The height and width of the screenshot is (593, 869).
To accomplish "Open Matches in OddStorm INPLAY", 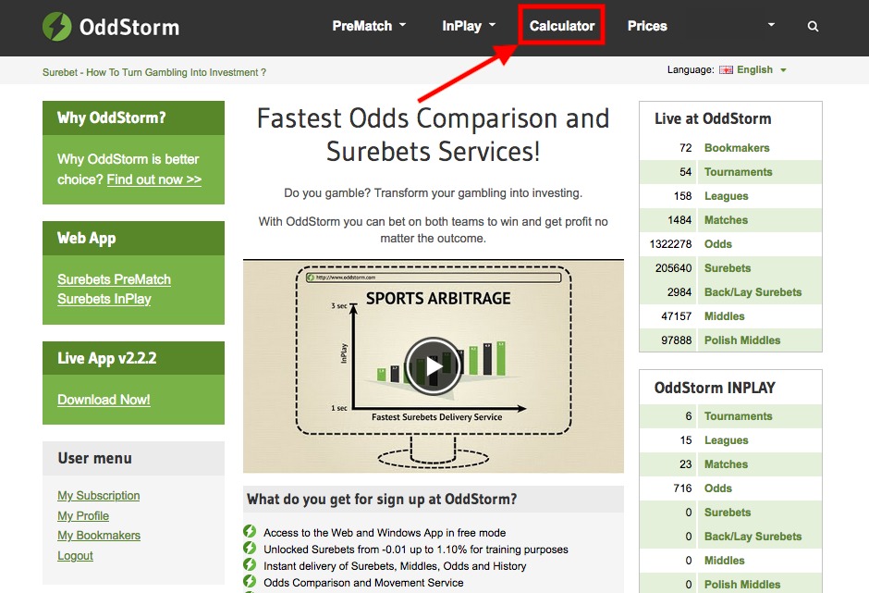I will coord(726,464).
